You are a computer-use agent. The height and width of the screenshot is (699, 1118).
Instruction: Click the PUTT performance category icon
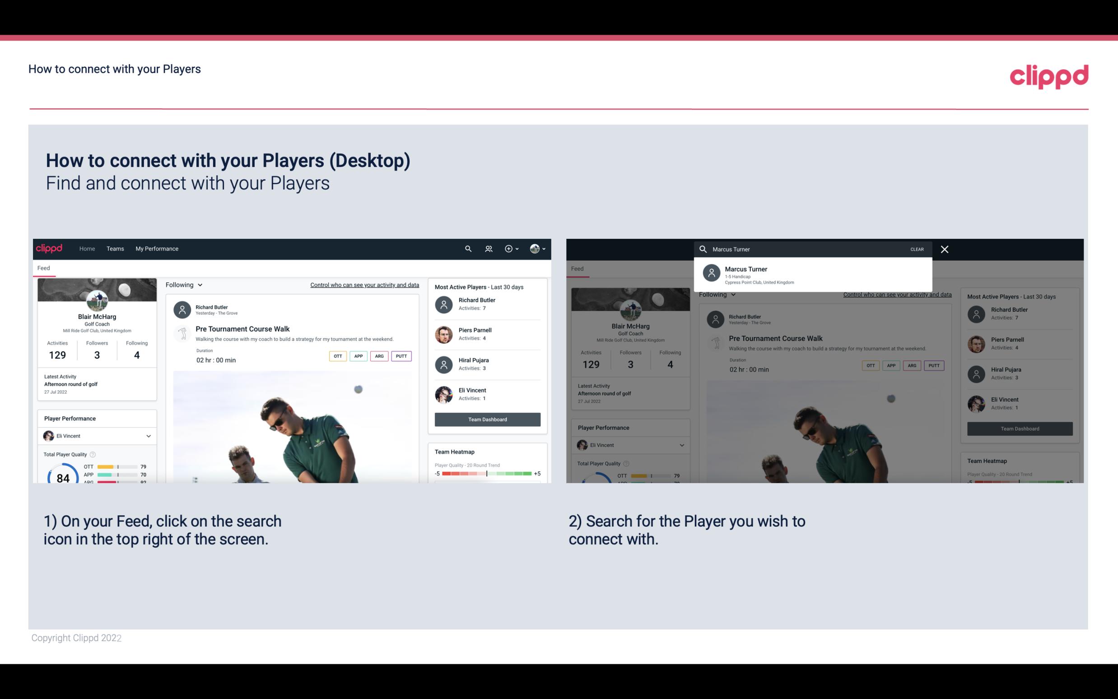point(402,356)
